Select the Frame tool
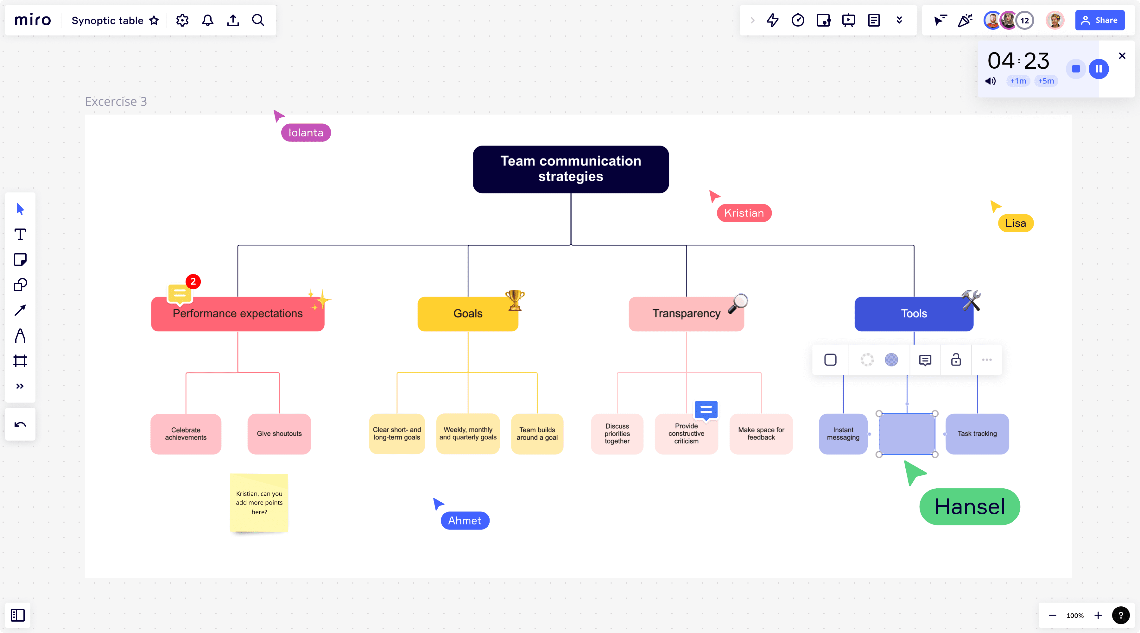 tap(20, 361)
